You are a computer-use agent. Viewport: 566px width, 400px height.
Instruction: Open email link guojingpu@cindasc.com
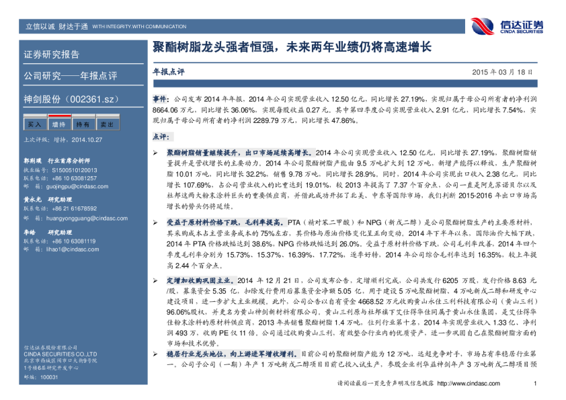77,186
